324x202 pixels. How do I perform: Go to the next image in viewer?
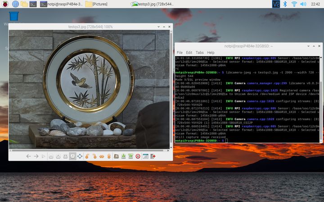click(36, 157)
